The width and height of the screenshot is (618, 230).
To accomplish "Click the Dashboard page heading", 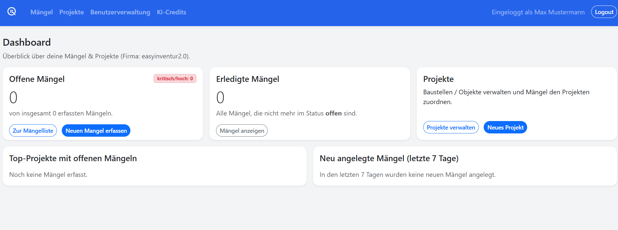I will point(27,42).
